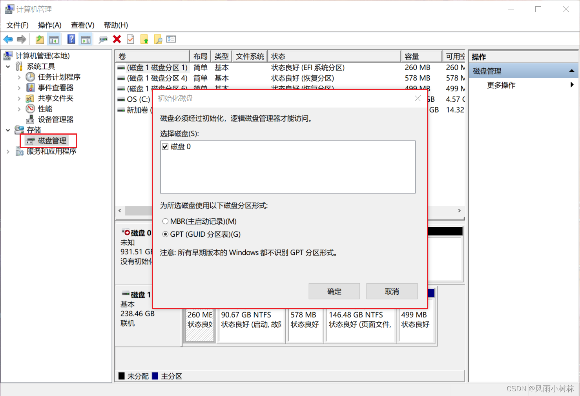This screenshot has width=580, height=396.
Task: Open Help via blue question mark icon
Action: pyautogui.click(x=71, y=39)
